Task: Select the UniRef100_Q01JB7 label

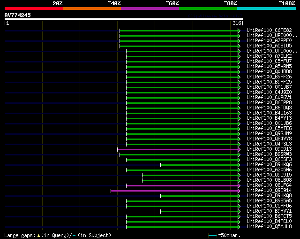Action: (269, 87)
